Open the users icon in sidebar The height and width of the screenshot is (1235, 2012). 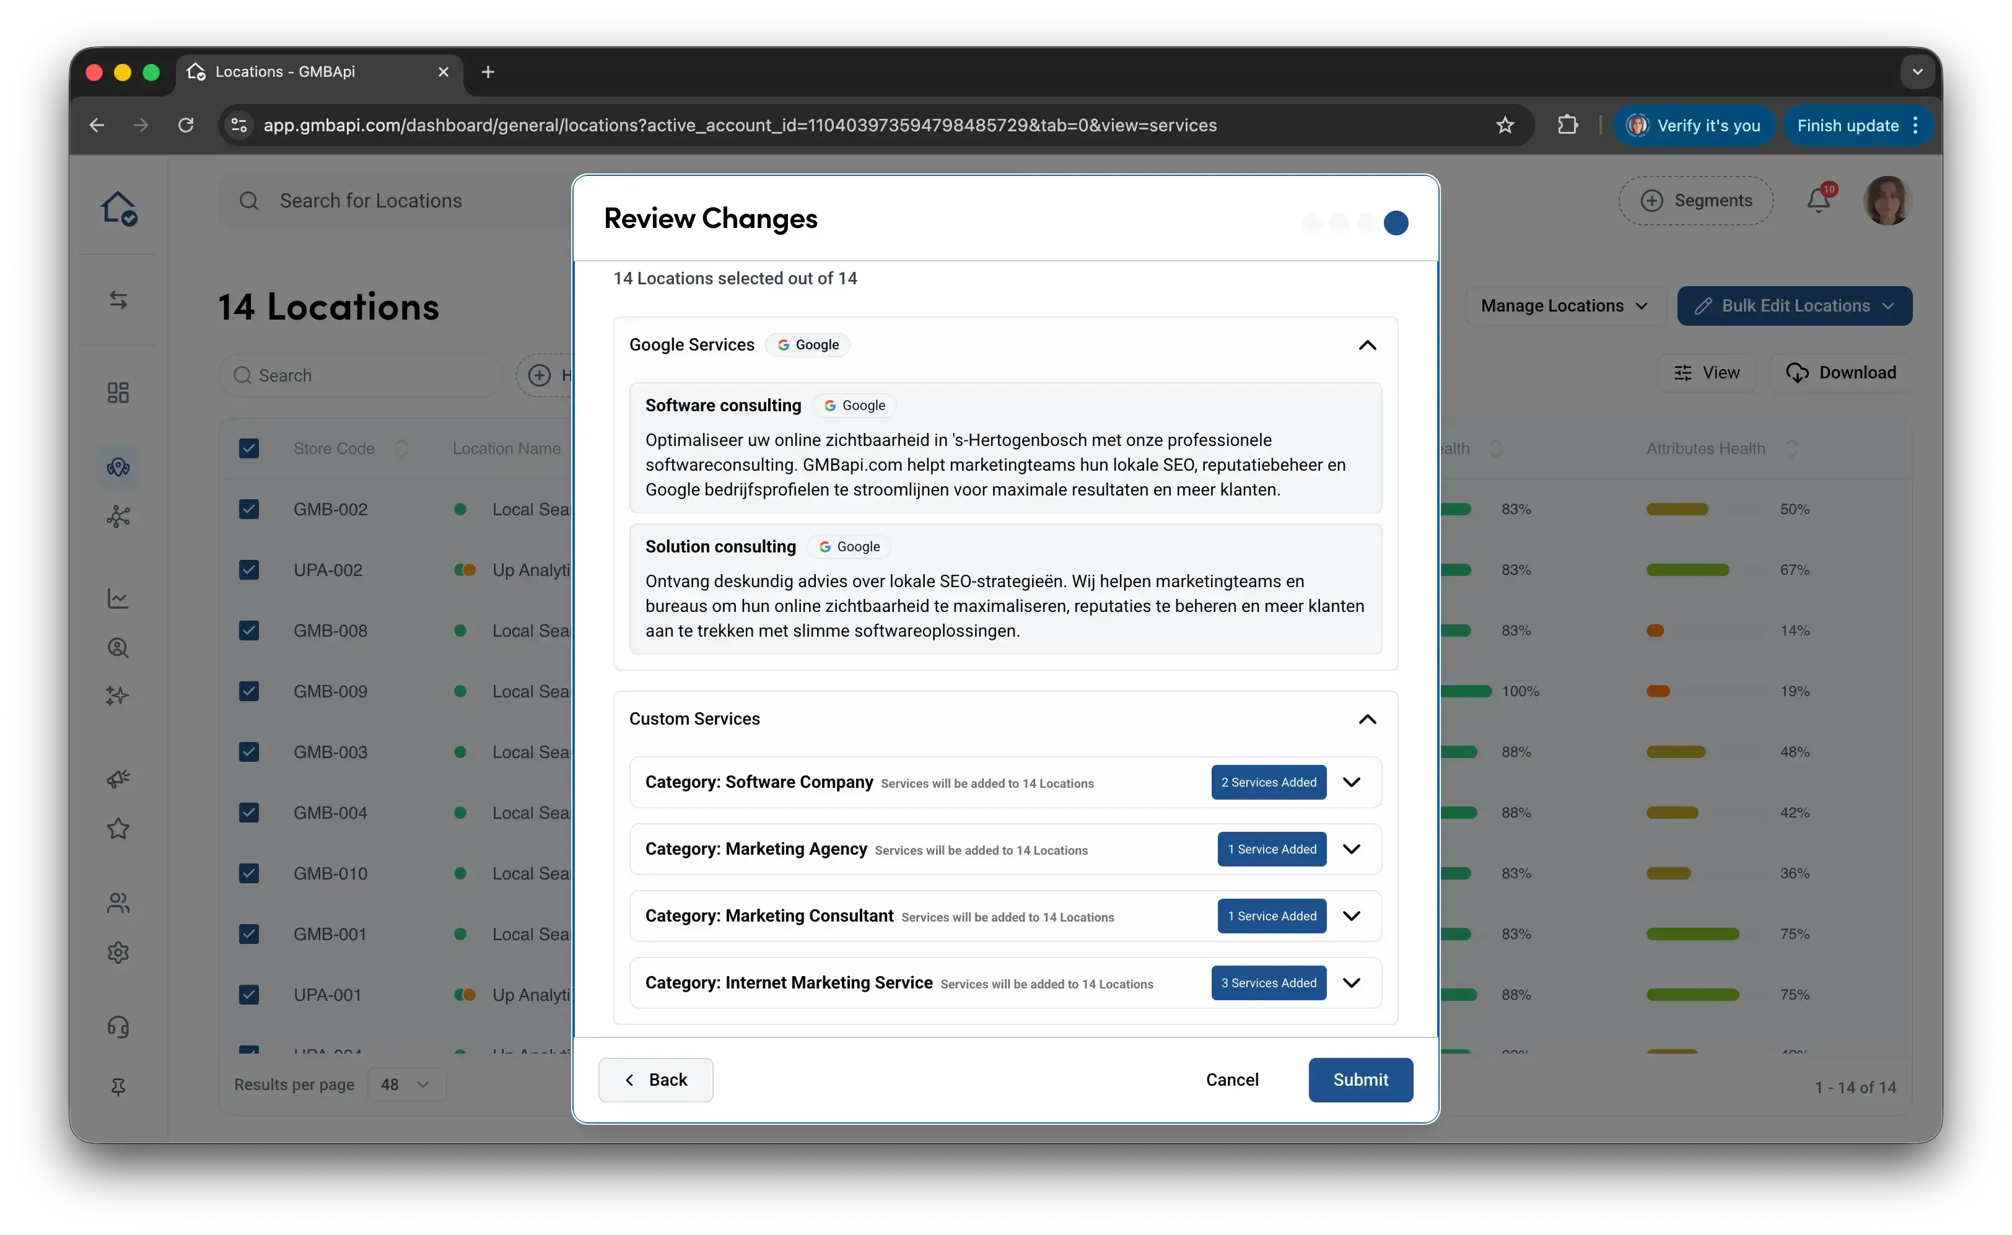[x=118, y=902]
